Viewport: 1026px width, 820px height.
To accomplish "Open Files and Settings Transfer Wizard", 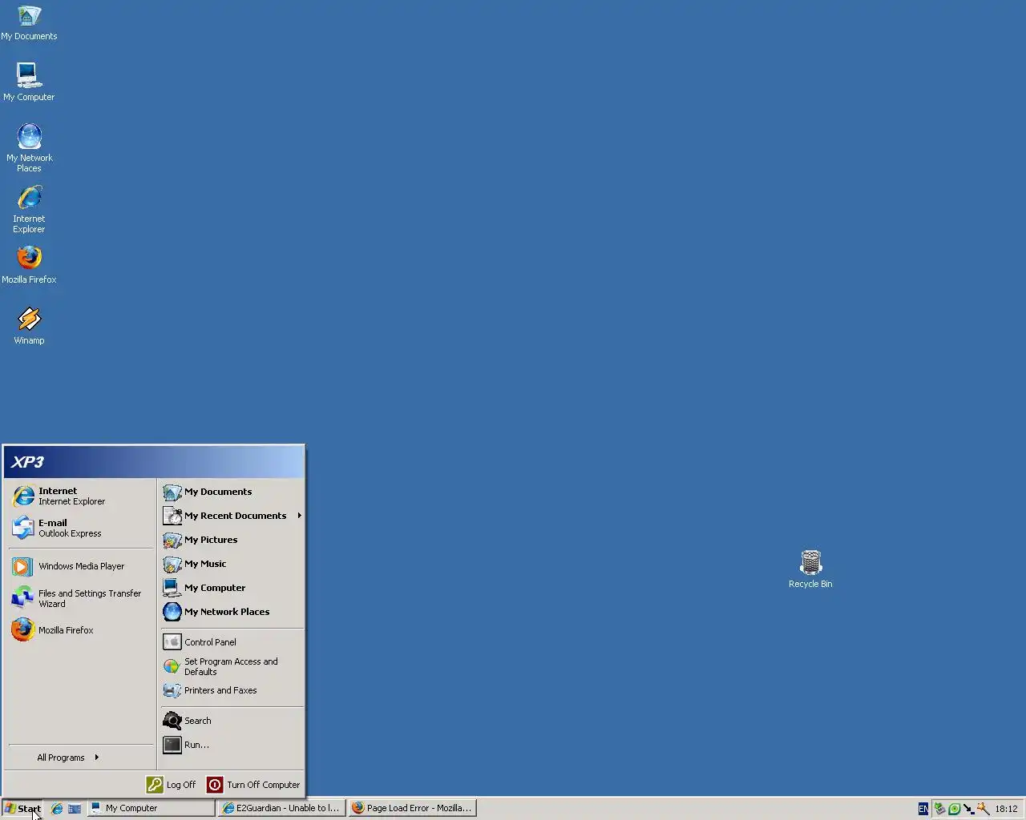I will pos(80,598).
